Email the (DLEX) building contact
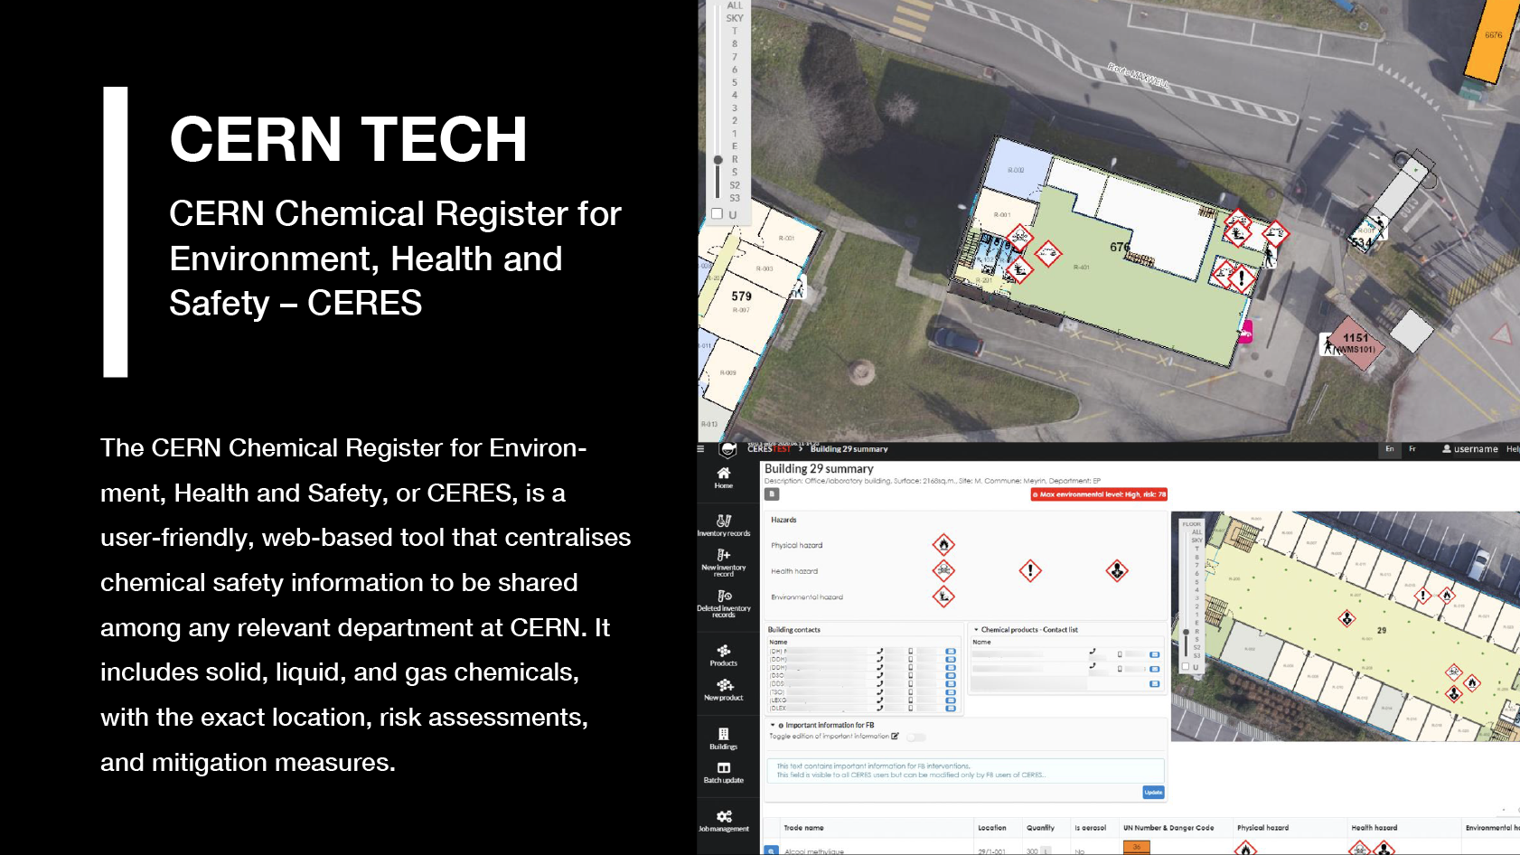This screenshot has width=1520, height=855. coord(951,708)
